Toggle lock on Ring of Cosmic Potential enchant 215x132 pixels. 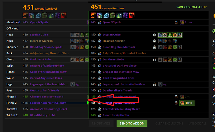(176, 103)
